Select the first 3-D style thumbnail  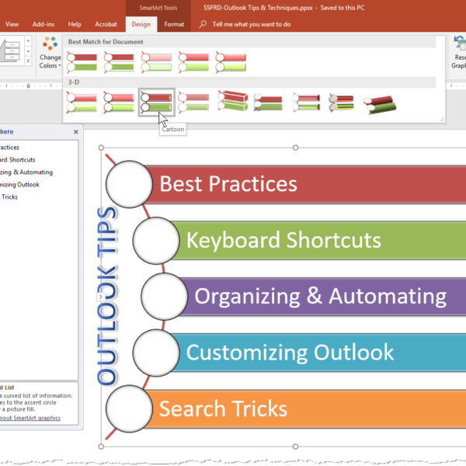[x=82, y=103]
